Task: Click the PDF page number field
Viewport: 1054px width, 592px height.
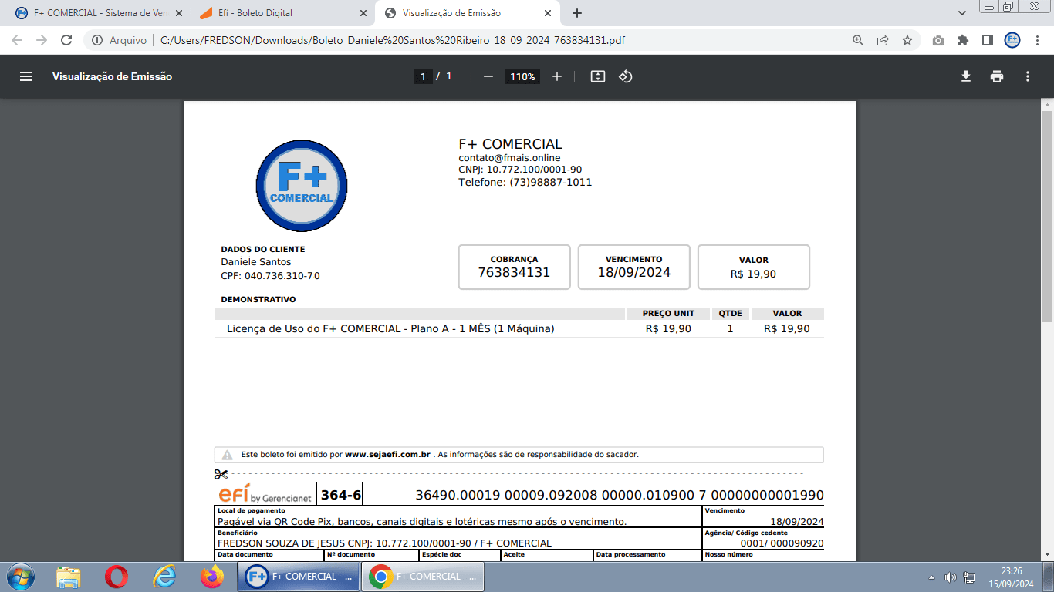Action: [x=423, y=76]
